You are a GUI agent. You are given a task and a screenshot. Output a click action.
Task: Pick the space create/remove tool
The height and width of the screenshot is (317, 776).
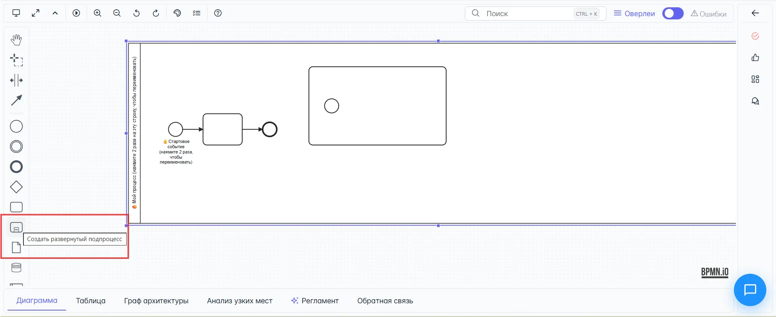[x=16, y=80]
